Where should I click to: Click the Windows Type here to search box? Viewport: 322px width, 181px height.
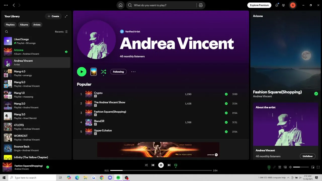point(32,178)
